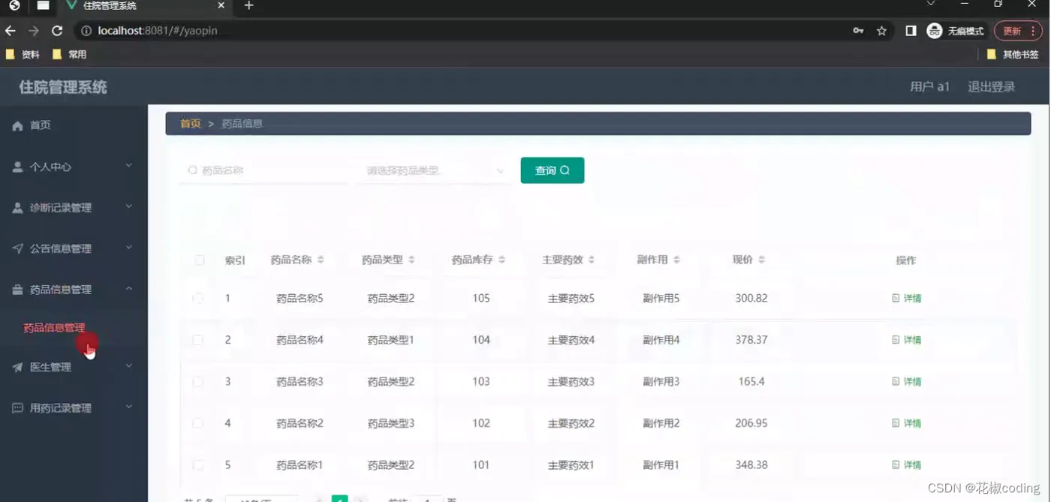This screenshot has width=1051, height=502.
Task: Open 详情 for 药品名称3
Action: point(906,382)
